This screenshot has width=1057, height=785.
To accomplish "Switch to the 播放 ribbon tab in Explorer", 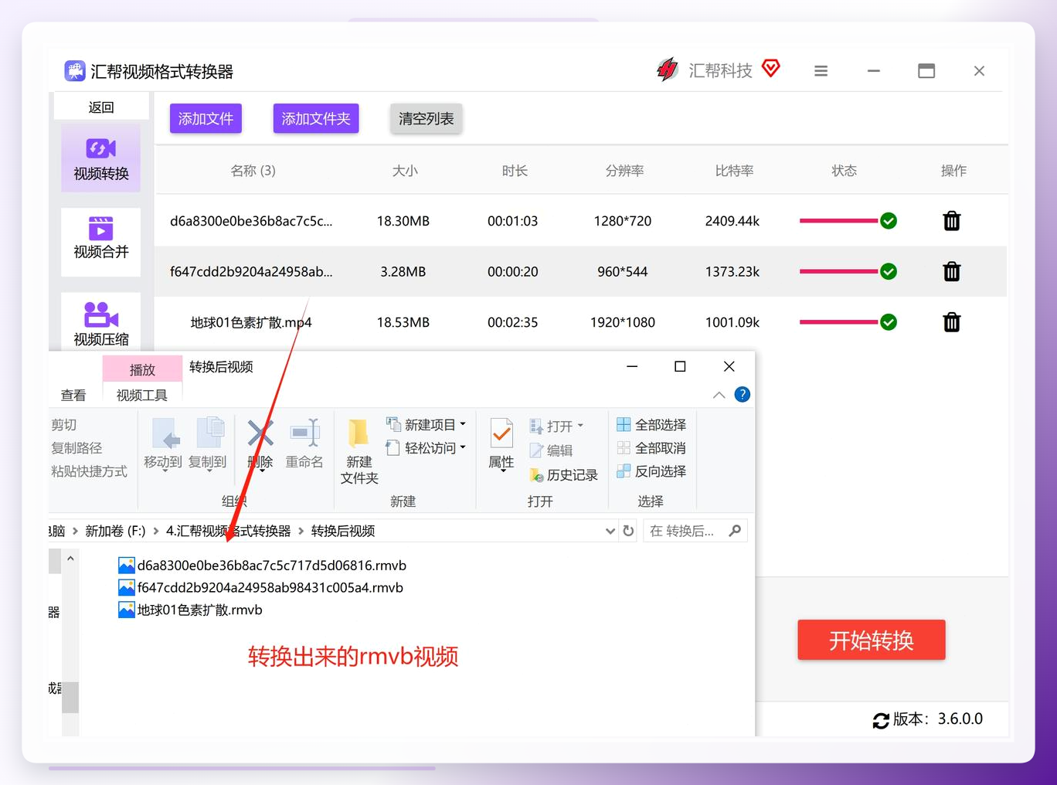I will [142, 369].
